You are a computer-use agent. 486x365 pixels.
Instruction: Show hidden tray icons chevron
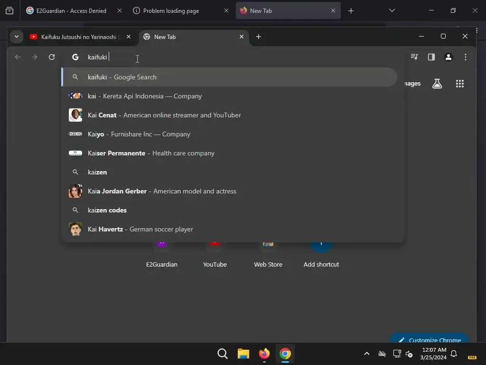(367, 354)
